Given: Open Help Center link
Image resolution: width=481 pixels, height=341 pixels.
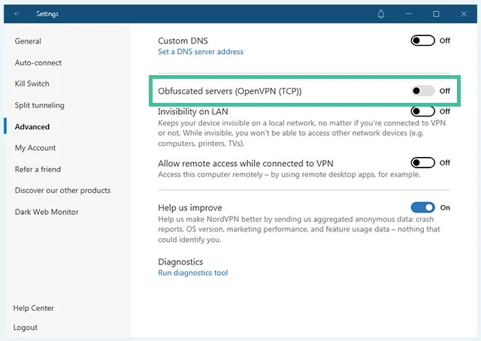Looking at the screenshot, I should click(x=33, y=308).
